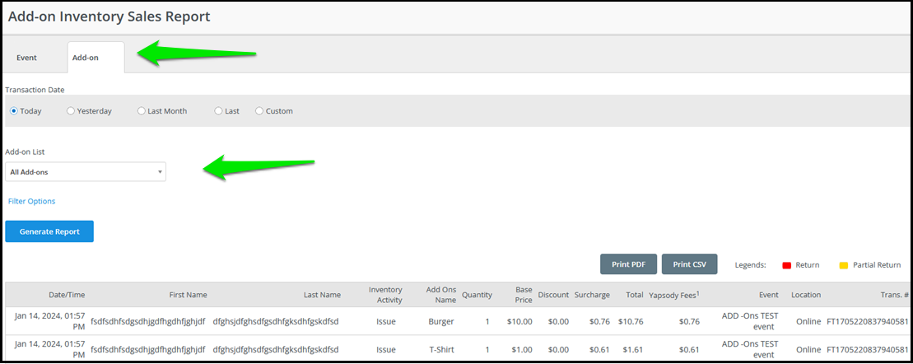Click the Surcharge column header

tap(592, 295)
